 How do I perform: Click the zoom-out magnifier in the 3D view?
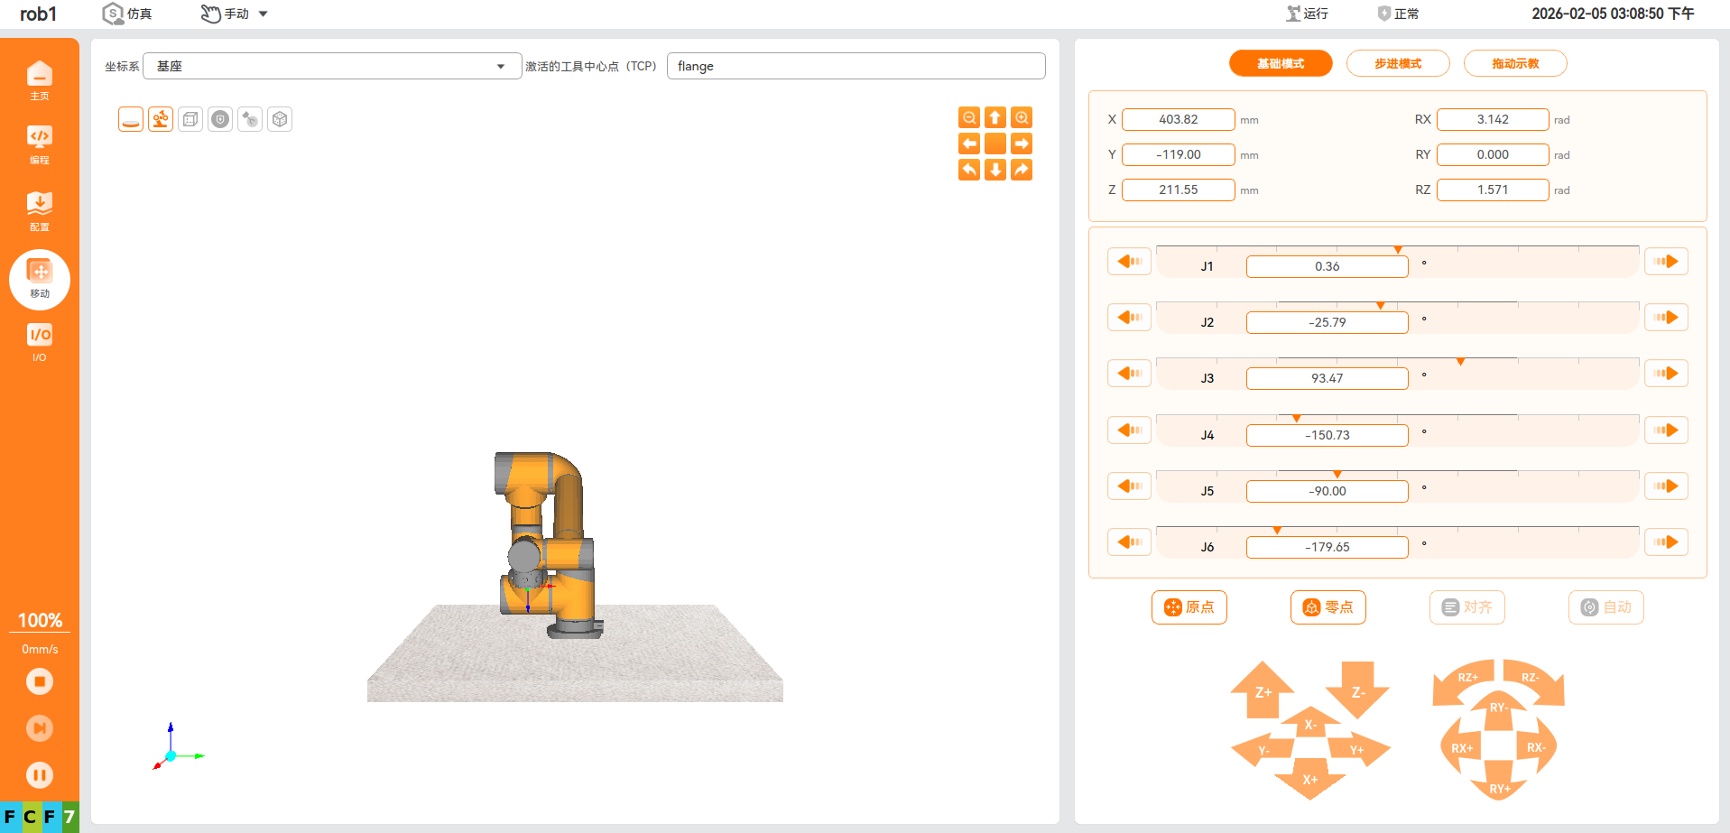coord(968,118)
